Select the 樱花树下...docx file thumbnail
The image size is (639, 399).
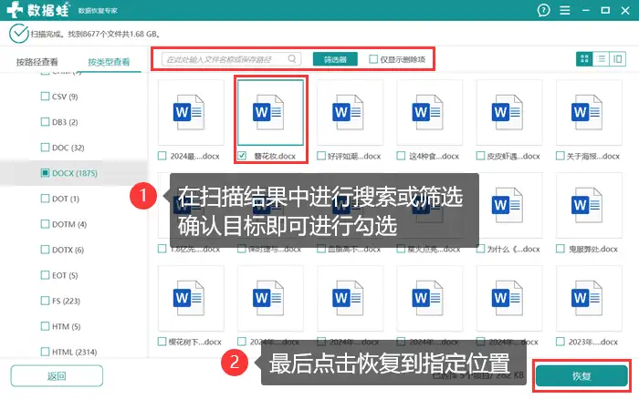coord(191,298)
